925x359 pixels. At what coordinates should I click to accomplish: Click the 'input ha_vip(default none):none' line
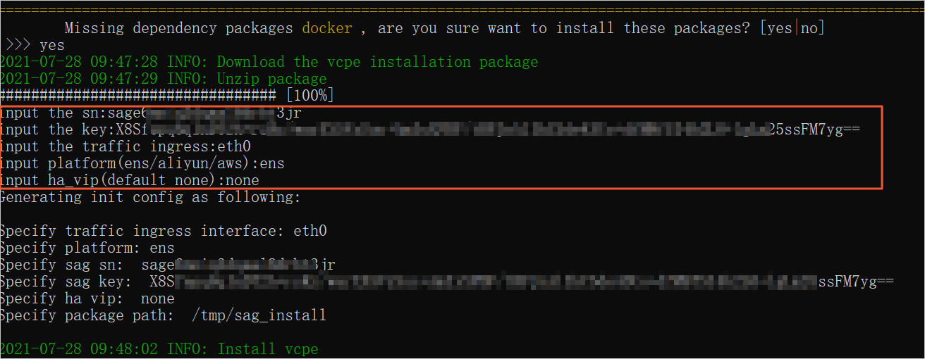point(130,180)
